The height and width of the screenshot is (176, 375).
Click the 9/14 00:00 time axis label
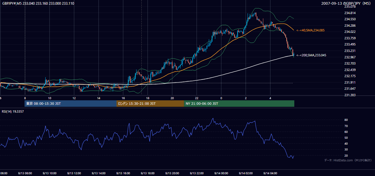pyautogui.click(x=221, y=173)
